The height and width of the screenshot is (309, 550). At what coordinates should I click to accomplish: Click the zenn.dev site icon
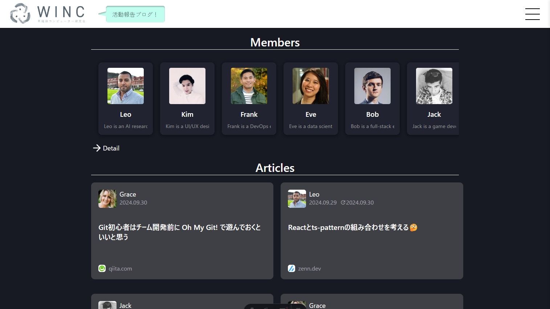[x=292, y=268]
